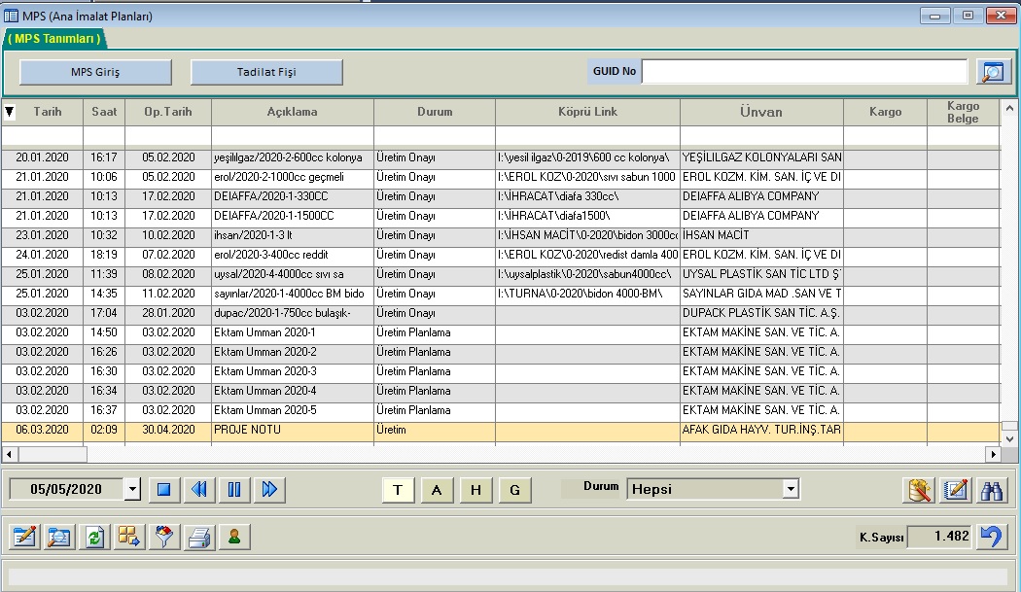This screenshot has height=592, width=1021.
Task: Click the user person icon
Action: click(233, 537)
